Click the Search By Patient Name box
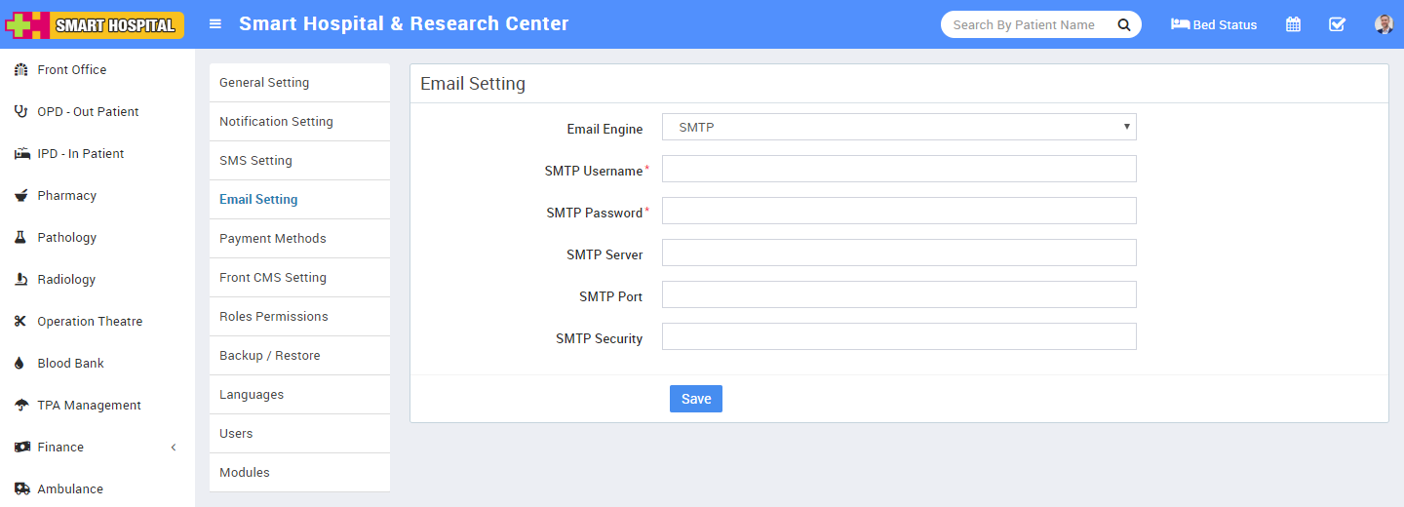 (1024, 24)
